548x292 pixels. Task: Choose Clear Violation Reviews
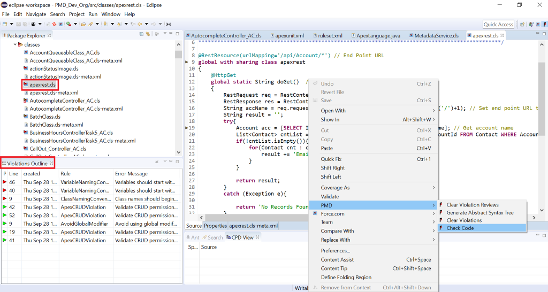tap(482, 205)
